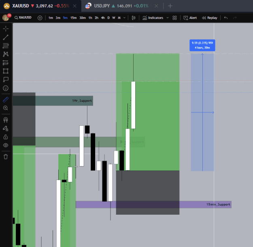
Task: Expand the favorite indicators dropdown arrow
Action: tap(168, 18)
